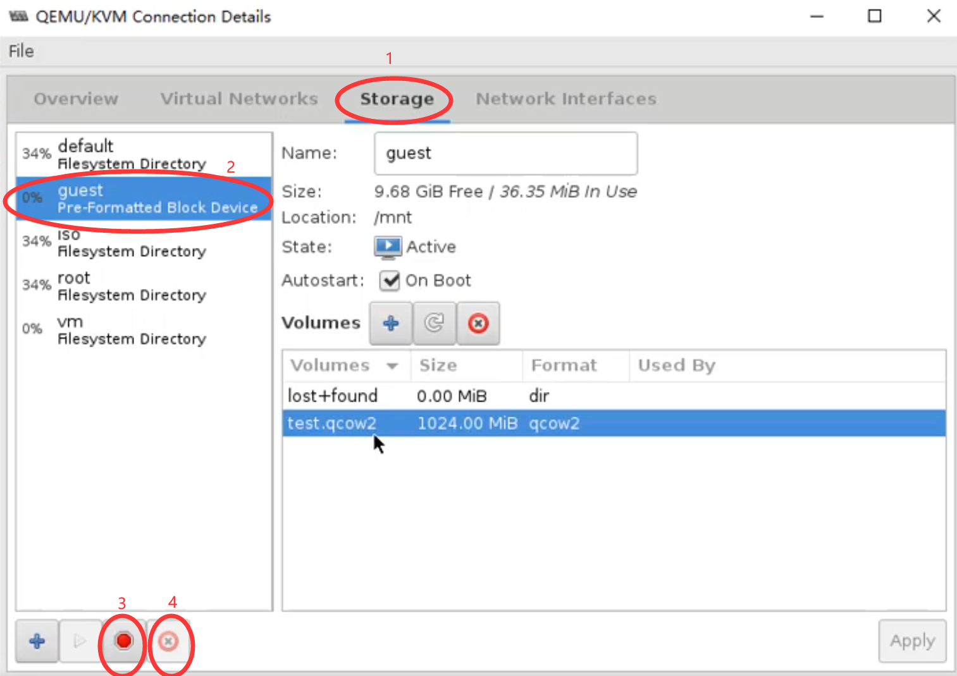Switch to the Virtual Networks tab
Viewport: 957px width, 676px height.
click(x=238, y=99)
